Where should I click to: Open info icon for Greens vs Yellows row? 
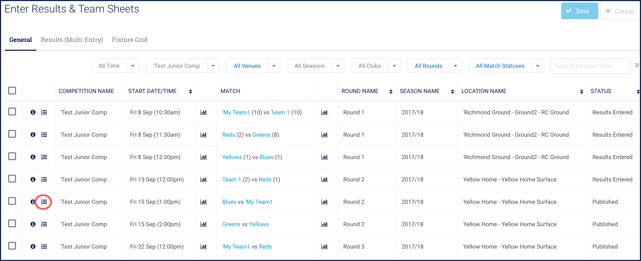click(x=33, y=224)
